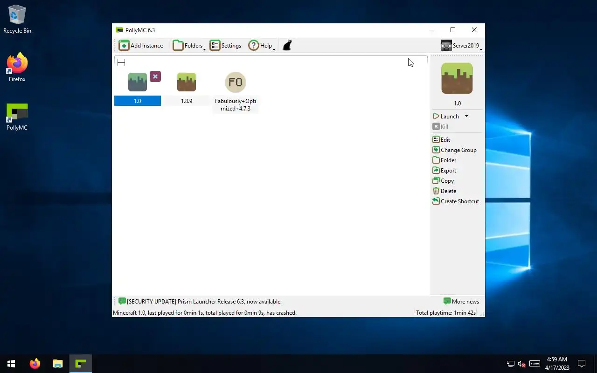Open the Settings dialog from the toolbar

pos(225,45)
